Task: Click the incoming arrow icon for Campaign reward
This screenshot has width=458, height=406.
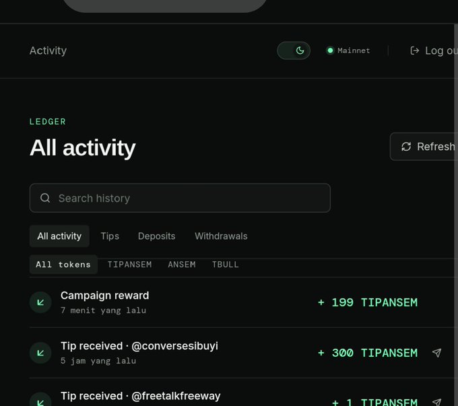Action: [x=40, y=302]
